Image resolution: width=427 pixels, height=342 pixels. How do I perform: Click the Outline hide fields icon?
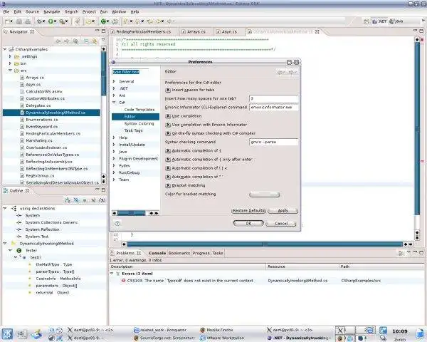click(x=76, y=200)
